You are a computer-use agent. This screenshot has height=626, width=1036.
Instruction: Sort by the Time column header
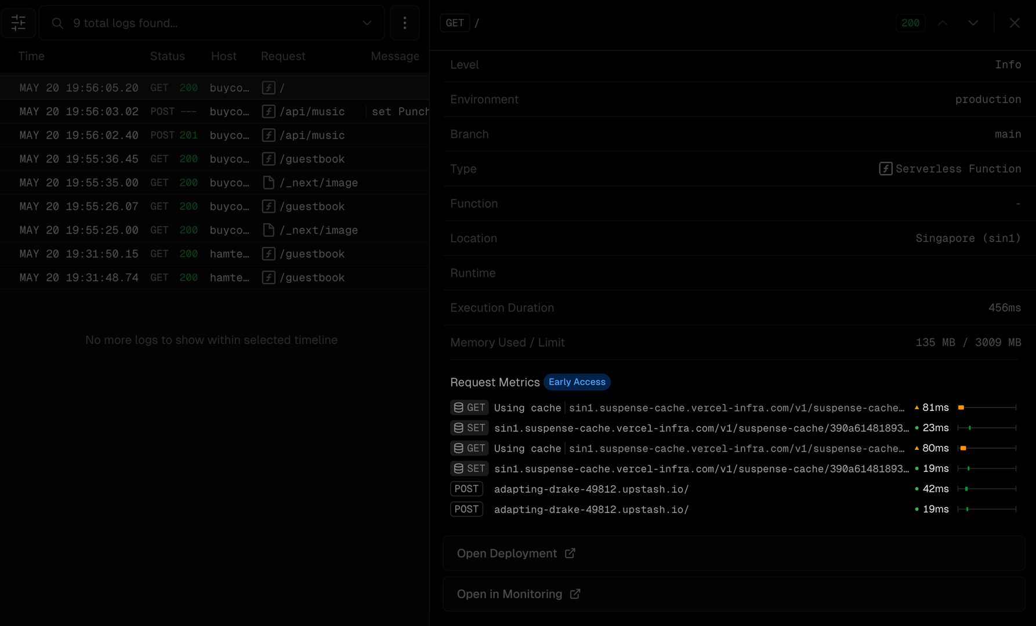coord(31,56)
